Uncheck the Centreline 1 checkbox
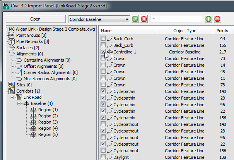The width and height of the screenshot is (234, 160). [x=103, y=52]
